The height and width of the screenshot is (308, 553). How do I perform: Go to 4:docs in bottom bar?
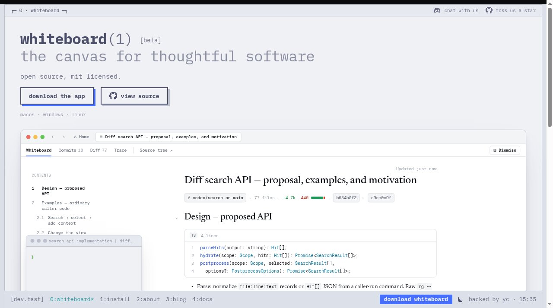pyautogui.click(x=202, y=299)
